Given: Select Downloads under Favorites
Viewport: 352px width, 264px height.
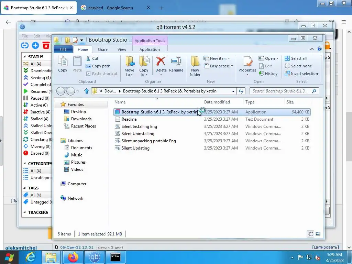Looking at the screenshot, I should click(81, 119).
